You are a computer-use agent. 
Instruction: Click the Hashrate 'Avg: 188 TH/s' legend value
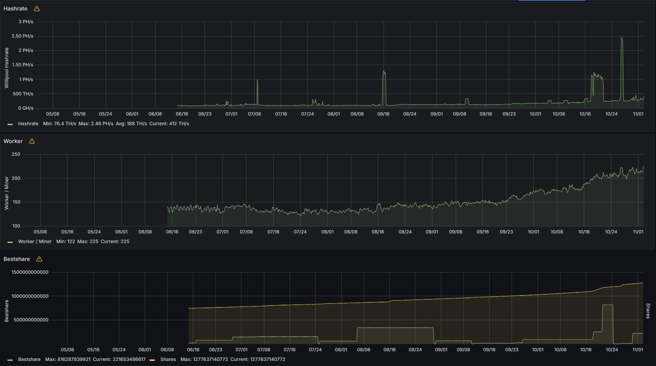[131, 124]
